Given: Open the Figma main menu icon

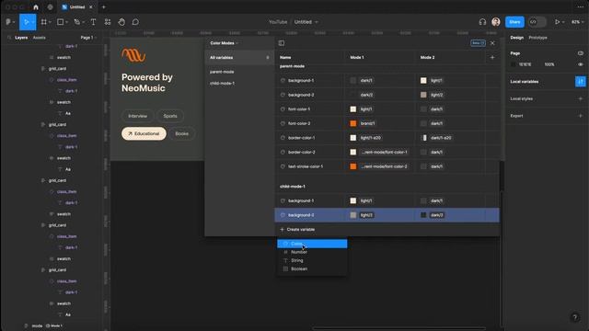Looking at the screenshot, I should pos(8,22).
